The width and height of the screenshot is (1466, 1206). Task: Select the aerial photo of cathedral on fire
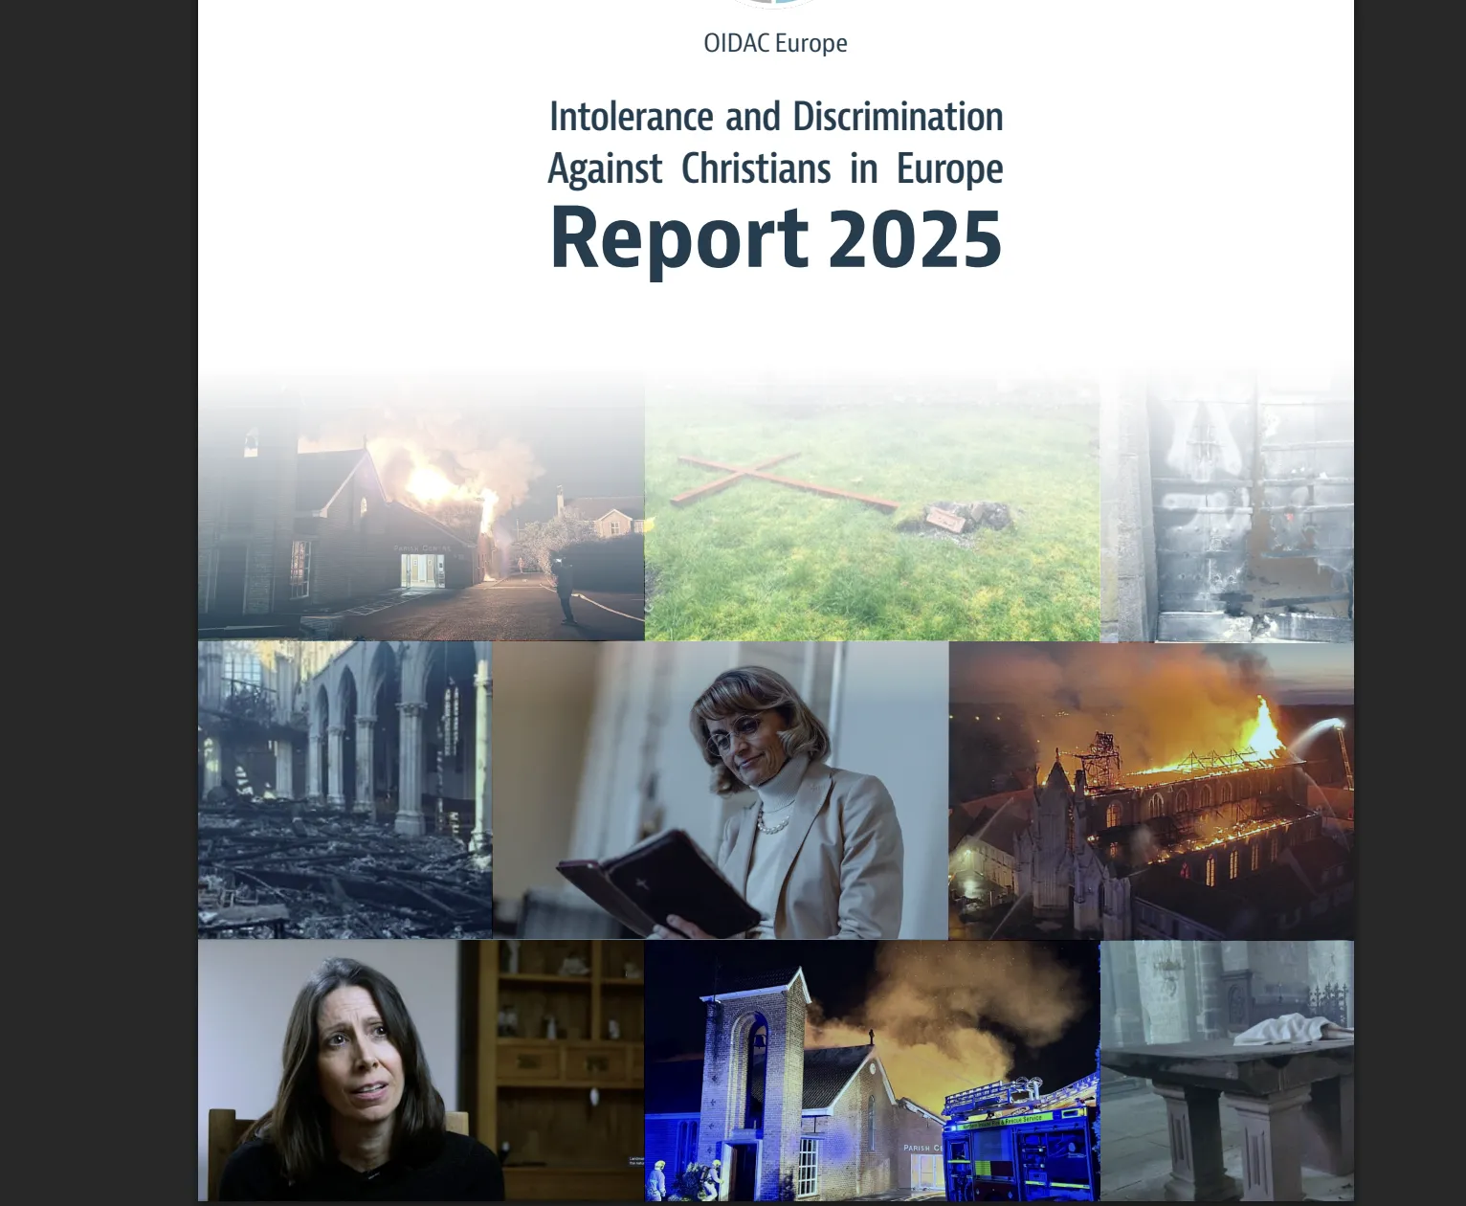(x=1151, y=790)
